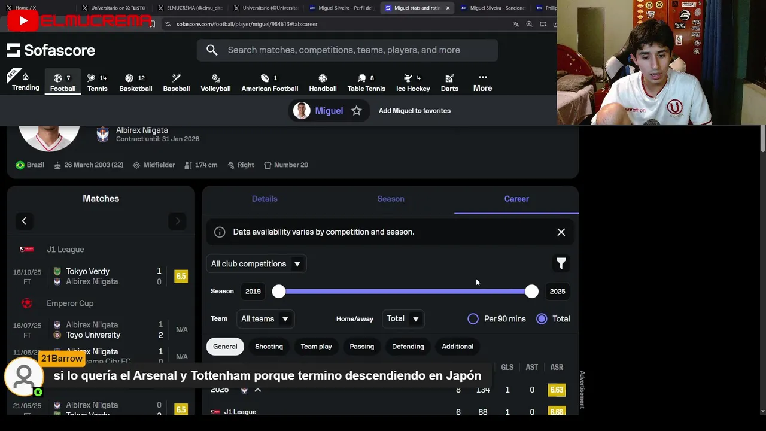
Task: Click the browser address bar URL
Action: click(x=247, y=24)
